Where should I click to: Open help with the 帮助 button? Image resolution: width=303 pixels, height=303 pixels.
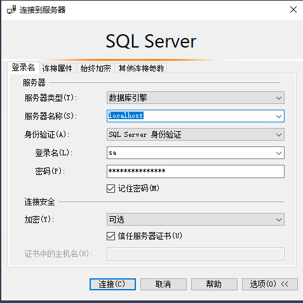[x=214, y=284]
